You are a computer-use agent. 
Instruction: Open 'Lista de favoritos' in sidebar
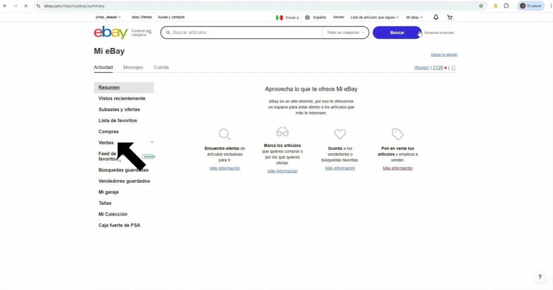tap(117, 120)
